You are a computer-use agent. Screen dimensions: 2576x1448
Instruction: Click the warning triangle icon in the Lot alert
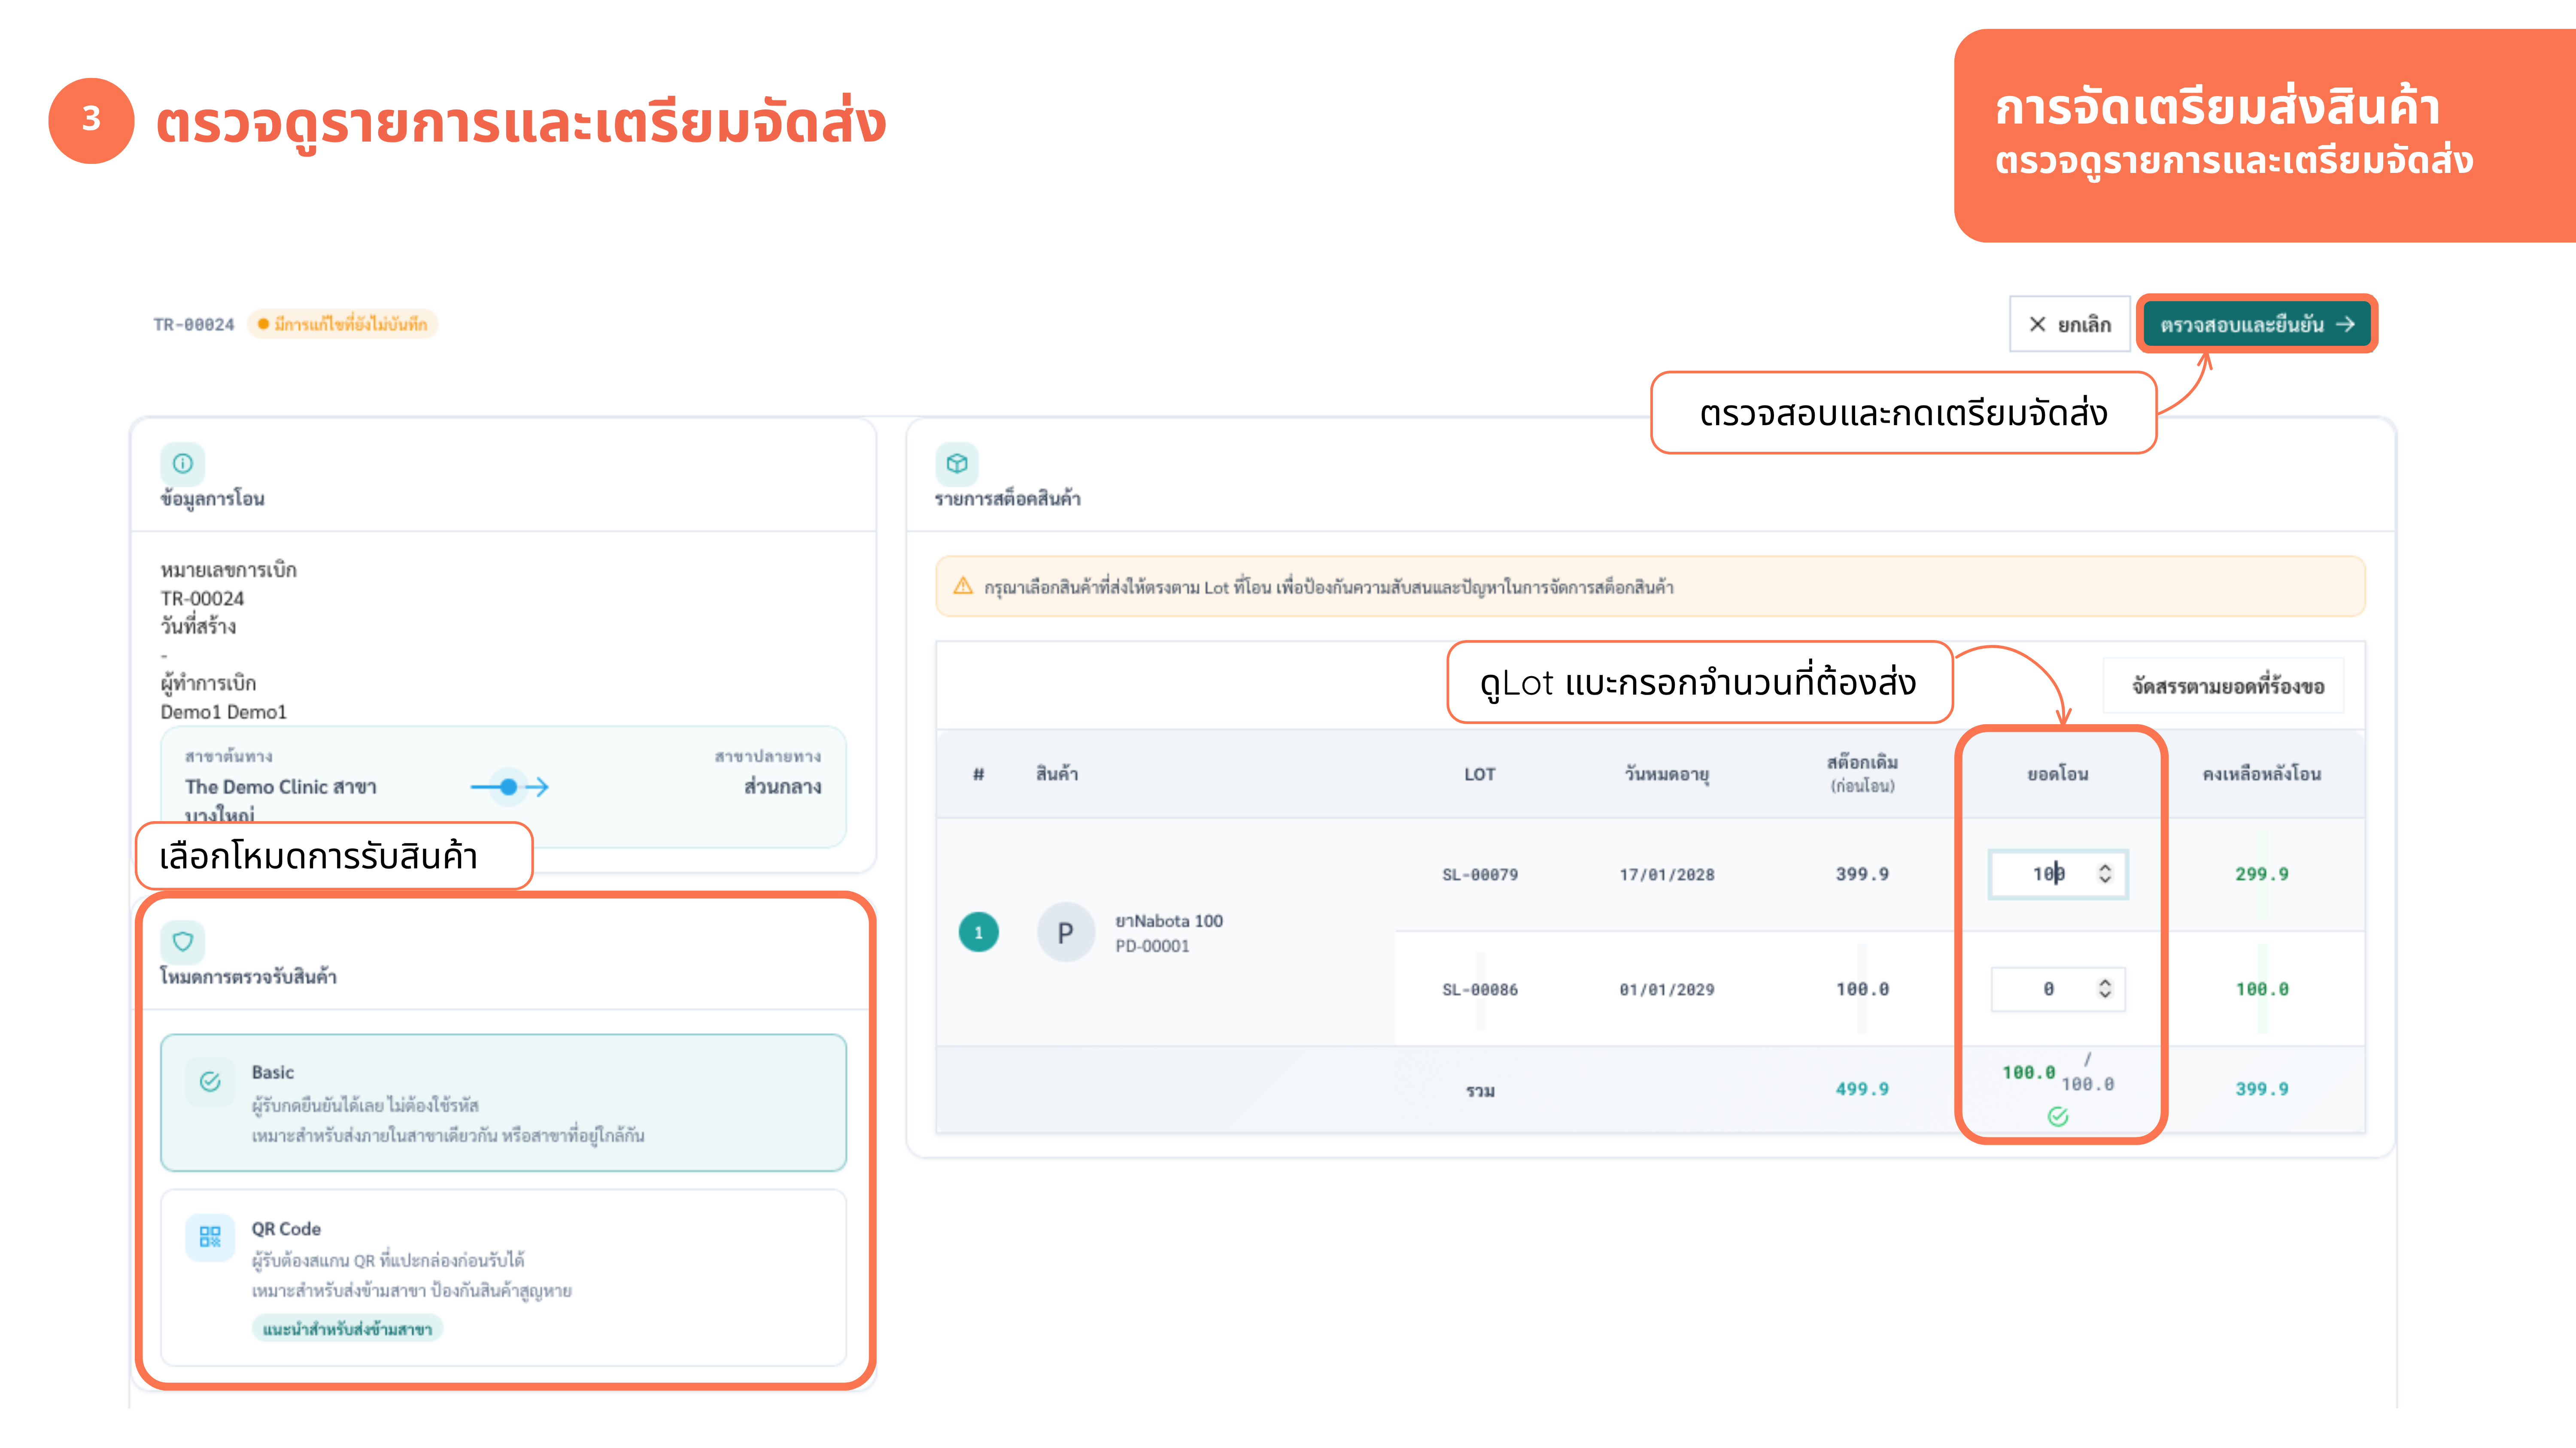point(963,586)
